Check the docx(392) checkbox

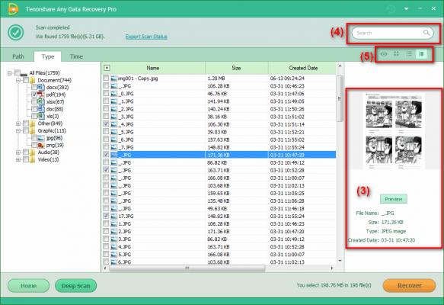pos(34,87)
